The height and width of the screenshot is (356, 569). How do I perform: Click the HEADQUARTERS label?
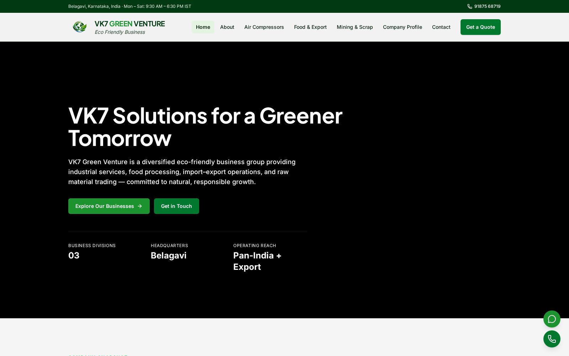coord(169,246)
